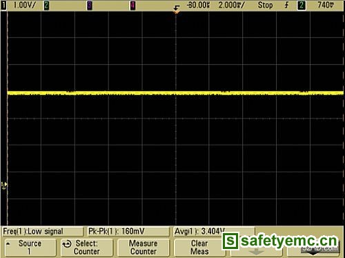Select the green channel 2 indicator
This screenshot has height=258, width=345.
(x=46, y=6)
